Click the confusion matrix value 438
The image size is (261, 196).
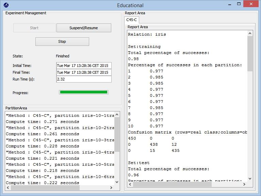click(154, 144)
